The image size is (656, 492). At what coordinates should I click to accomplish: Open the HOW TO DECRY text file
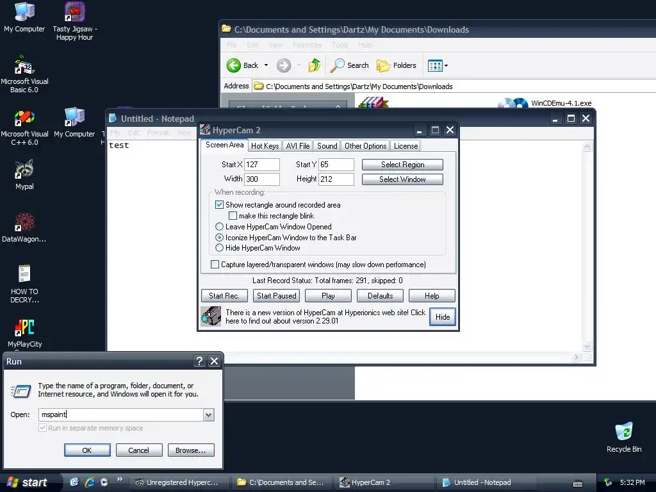[24, 284]
